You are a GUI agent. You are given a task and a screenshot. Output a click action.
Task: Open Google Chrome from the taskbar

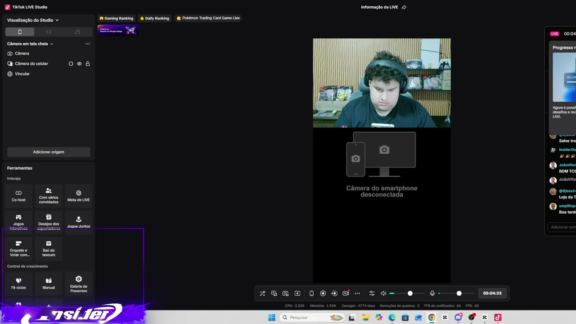(x=432, y=318)
